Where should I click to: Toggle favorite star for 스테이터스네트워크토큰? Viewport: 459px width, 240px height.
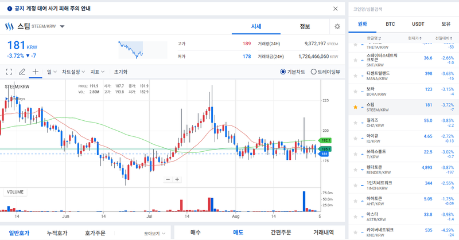pos(355,60)
